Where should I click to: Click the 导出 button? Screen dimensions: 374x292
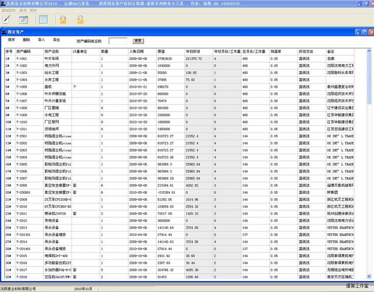(x=57, y=40)
